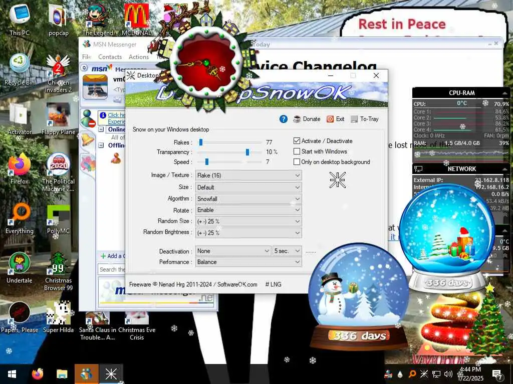Open the Rotate dropdown set to Enable
Viewport: 513px width, 384px height.
click(x=248, y=210)
